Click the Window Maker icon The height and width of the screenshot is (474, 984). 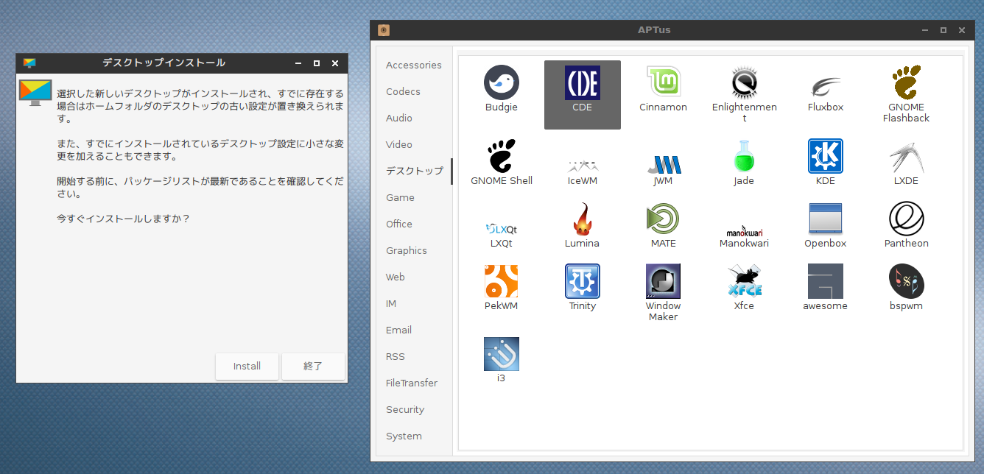coord(663,282)
